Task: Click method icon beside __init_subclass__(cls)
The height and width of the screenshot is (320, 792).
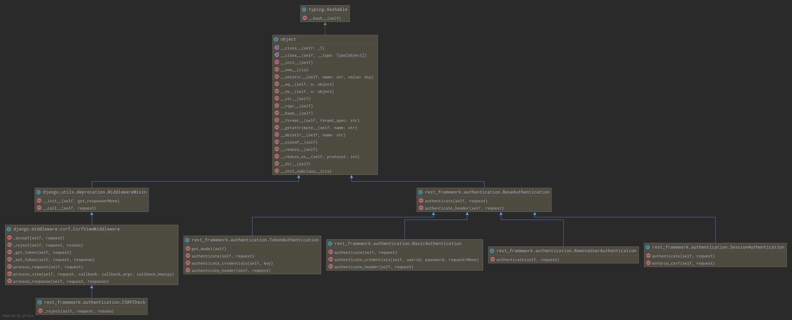Action: click(x=277, y=171)
